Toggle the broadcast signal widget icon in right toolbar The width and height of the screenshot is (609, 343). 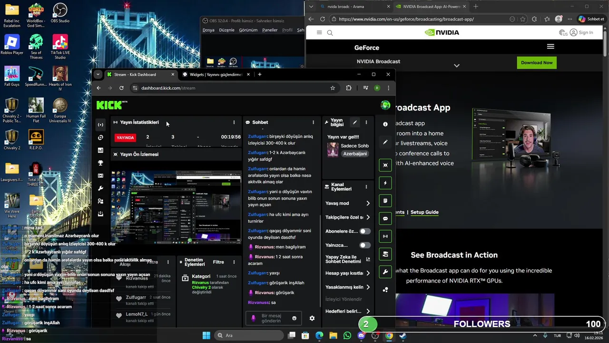[x=385, y=236]
